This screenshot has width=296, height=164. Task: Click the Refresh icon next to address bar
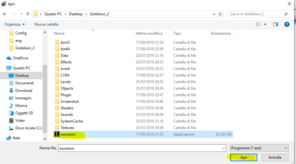[220, 14]
